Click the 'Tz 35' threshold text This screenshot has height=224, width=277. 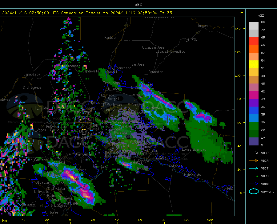(166, 13)
